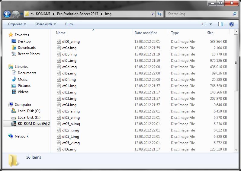Expand previous locations arrow in address bar
The height and width of the screenshot is (171, 241).
pos(153,14)
